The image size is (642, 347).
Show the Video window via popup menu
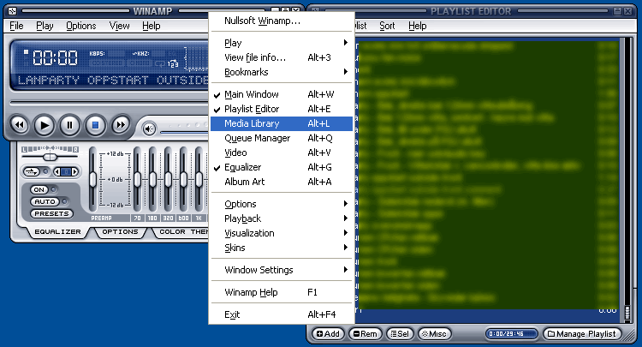point(282,153)
